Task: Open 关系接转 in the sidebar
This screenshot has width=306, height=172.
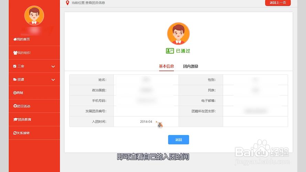Action: pyautogui.click(x=34, y=133)
